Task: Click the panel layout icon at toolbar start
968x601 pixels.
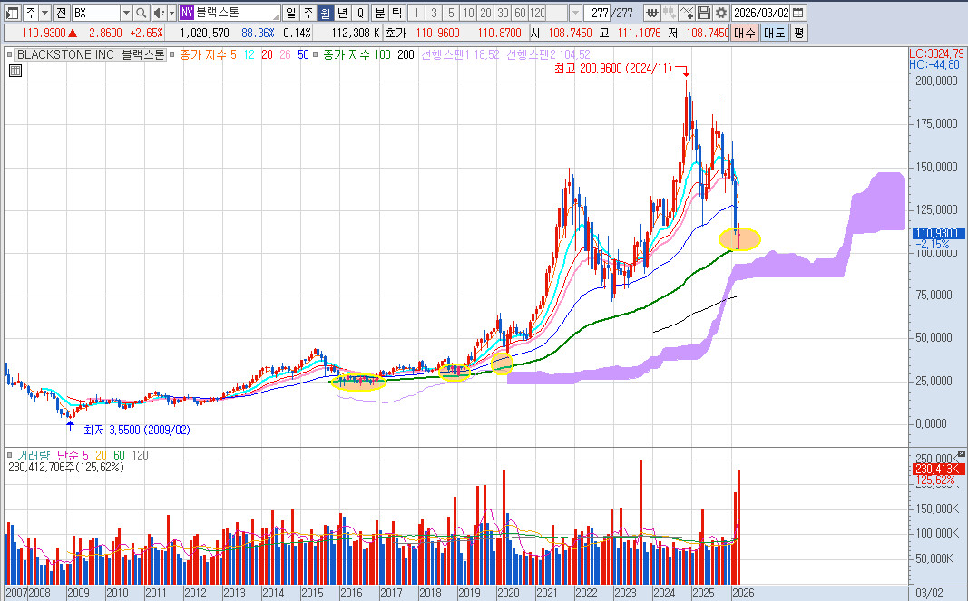Action: (x=13, y=13)
